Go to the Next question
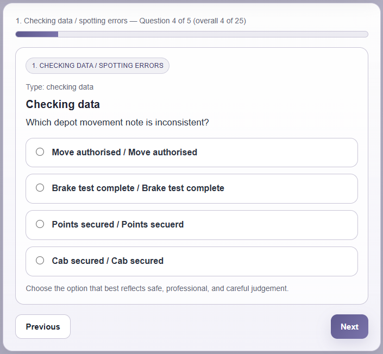Image resolution: width=383 pixels, height=354 pixels. pos(349,327)
